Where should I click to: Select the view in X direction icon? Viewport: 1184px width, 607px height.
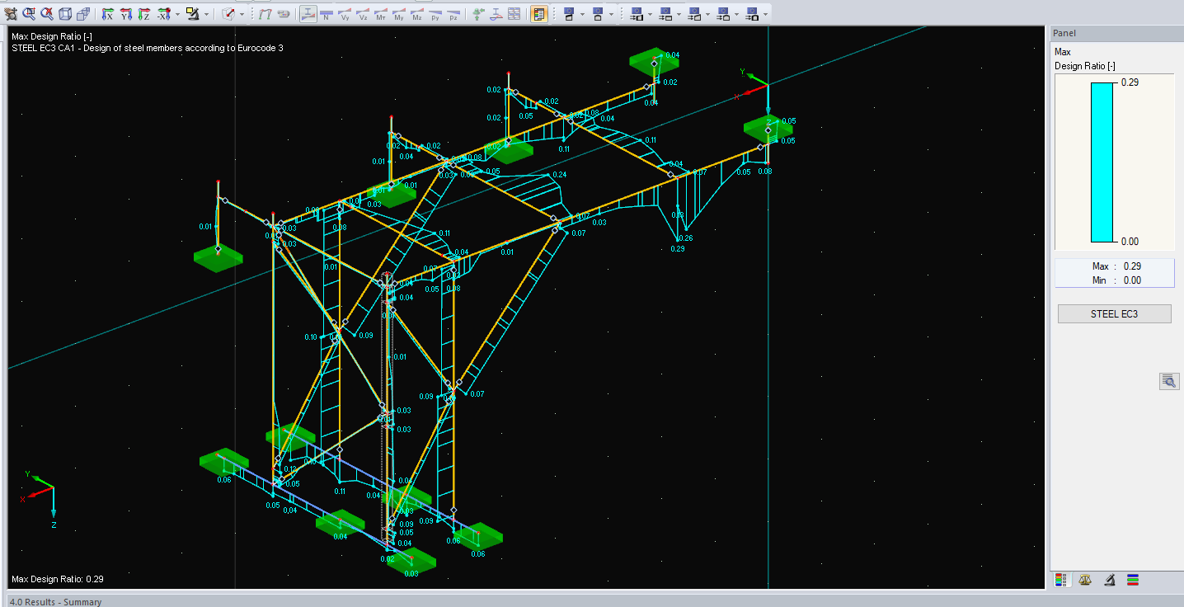tap(108, 13)
